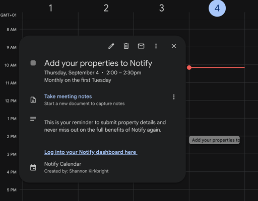Screen dimensions: 258x201
Task: Open meeting notes three-dot options menu
Action: 174,97
